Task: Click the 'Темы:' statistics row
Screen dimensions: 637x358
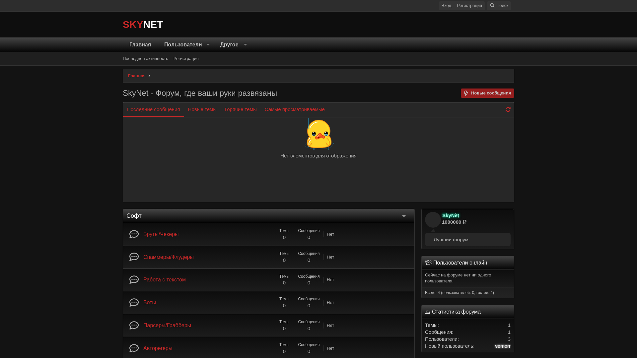Action: click(468, 325)
